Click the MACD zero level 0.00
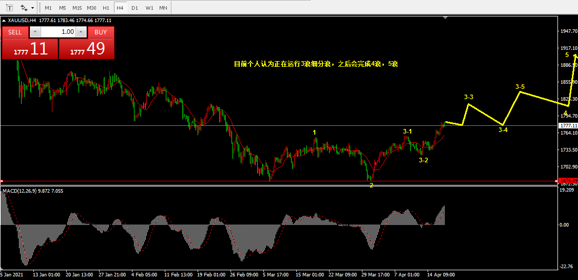The image size is (578, 280). coord(565,225)
